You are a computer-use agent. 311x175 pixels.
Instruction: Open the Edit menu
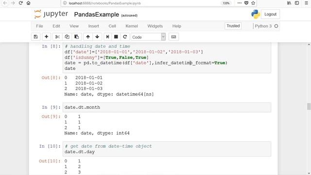tap(56, 26)
